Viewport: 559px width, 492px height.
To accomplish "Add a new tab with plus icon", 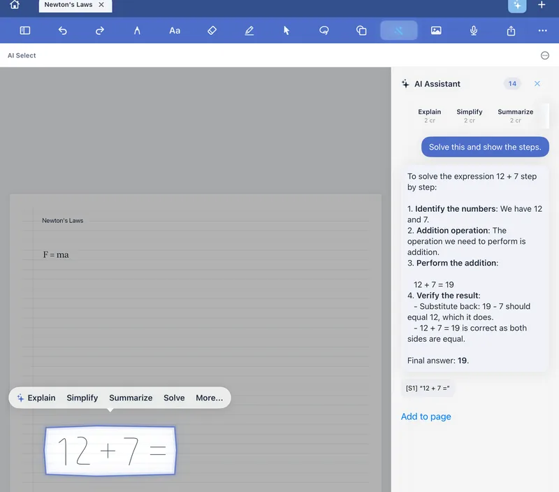I will 542,5.
